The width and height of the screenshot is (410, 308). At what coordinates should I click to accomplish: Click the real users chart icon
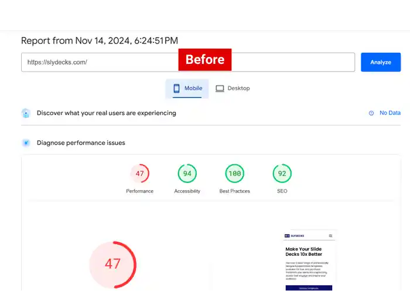pos(26,113)
